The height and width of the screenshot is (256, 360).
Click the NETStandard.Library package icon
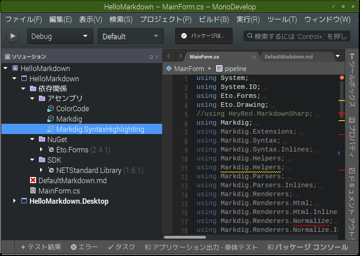(x=51, y=170)
